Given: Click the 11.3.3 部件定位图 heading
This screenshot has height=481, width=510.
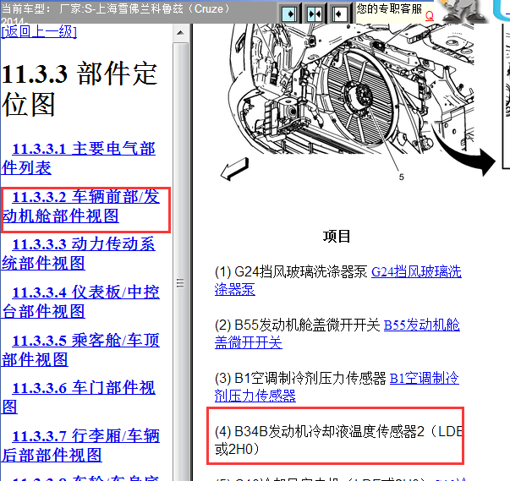Looking at the screenshot, I should point(80,89).
